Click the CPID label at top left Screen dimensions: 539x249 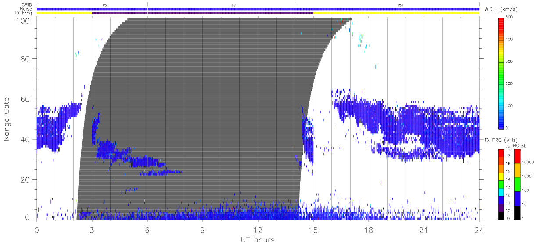point(27,4)
